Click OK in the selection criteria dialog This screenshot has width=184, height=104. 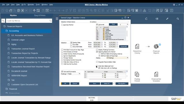(65, 83)
